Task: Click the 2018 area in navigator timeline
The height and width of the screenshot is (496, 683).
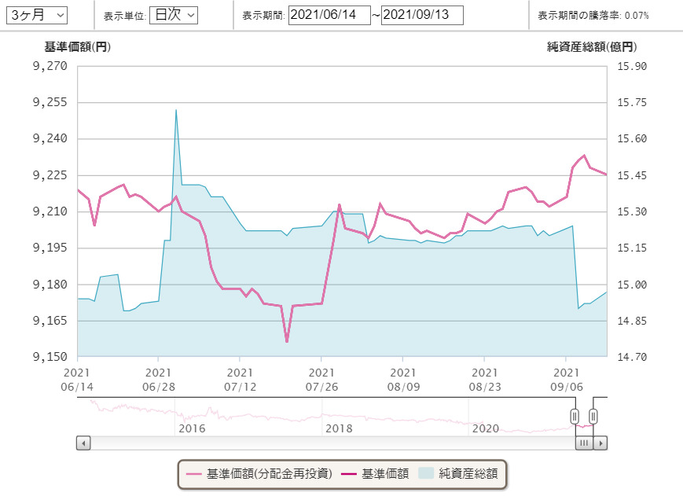Action: [339, 428]
